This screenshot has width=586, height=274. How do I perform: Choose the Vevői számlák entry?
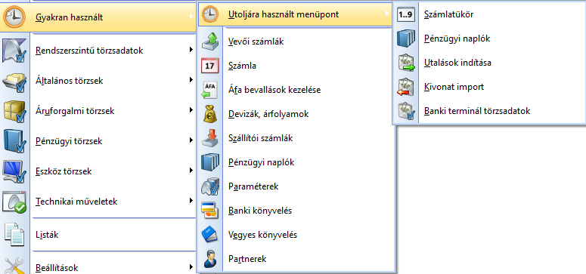(296, 42)
